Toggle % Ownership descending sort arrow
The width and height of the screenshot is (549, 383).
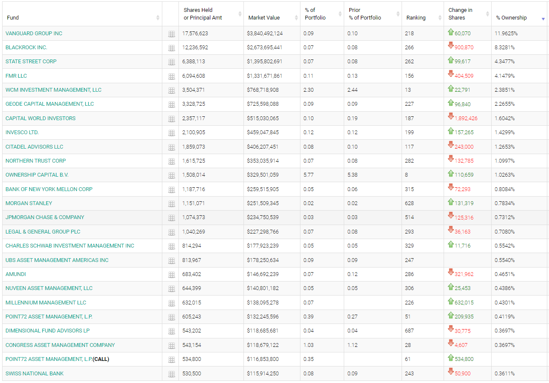(543, 19)
